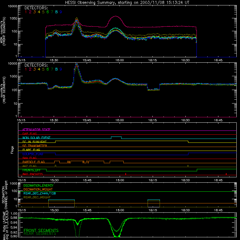Click the 'DECIMATION_WEIGHT' legend label
The height and width of the screenshot is (240, 240).
[38, 189]
